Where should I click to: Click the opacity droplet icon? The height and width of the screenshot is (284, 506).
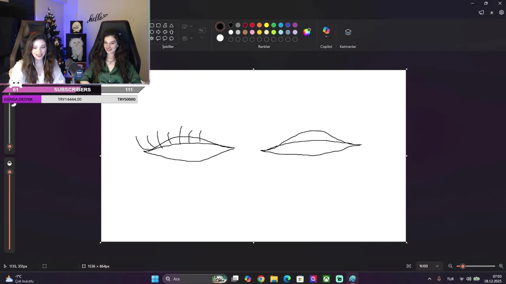[9, 163]
